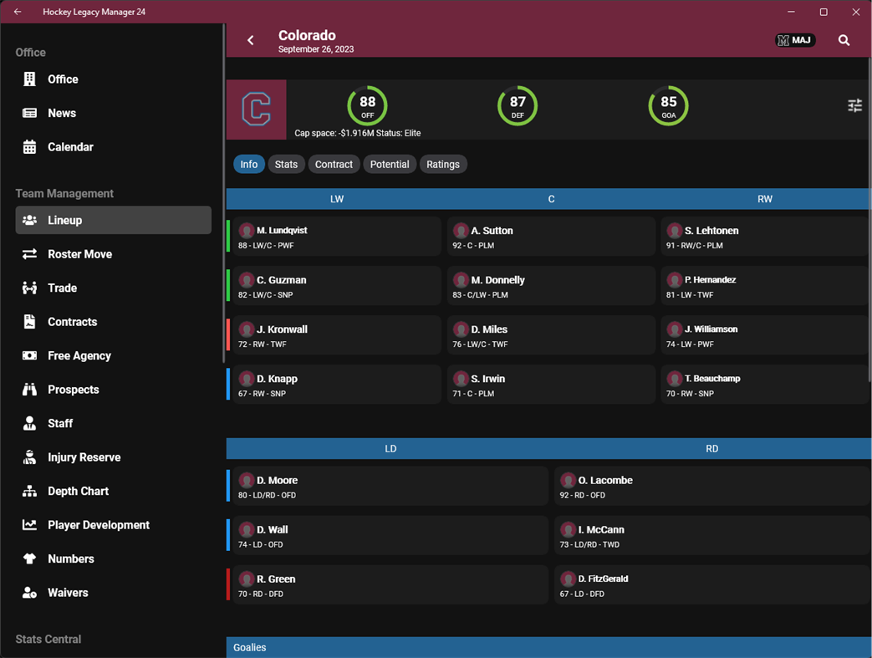
Task: Switch to the Potential tab
Action: point(390,164)
